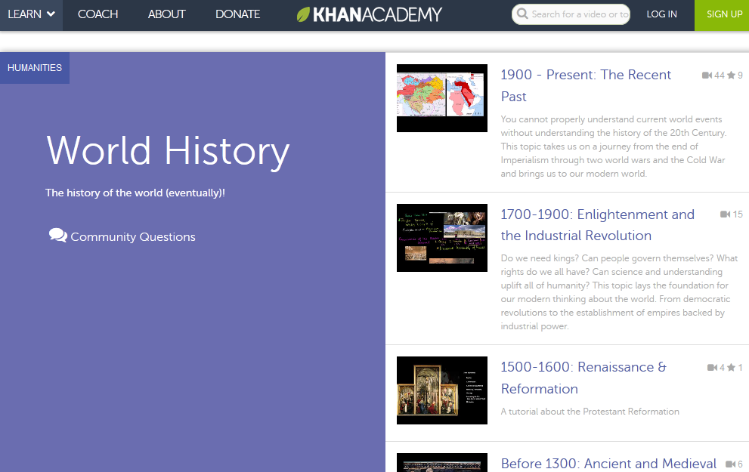Click description starting 'You cannot properly understand'

point(614,146)
